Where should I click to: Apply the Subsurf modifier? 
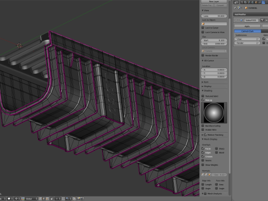[x=247, y=26]
